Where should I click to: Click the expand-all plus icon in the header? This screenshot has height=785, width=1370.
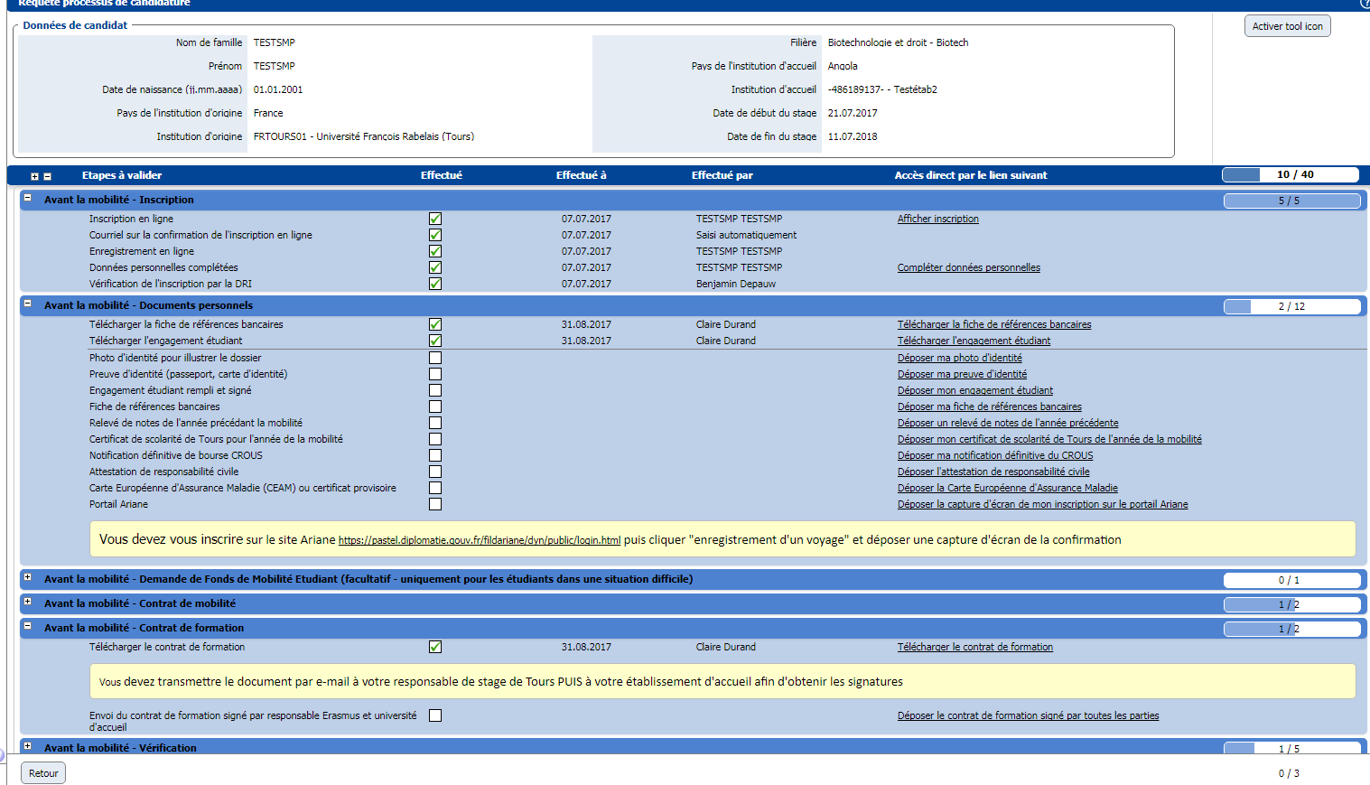tap(35, 176)
